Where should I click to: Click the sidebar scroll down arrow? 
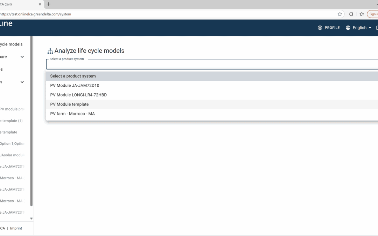pos(31,219)
